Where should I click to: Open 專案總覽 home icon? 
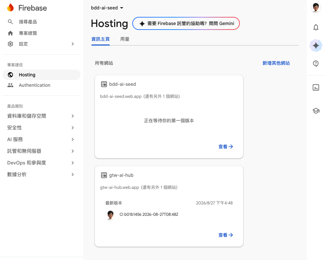click(10, 33)
